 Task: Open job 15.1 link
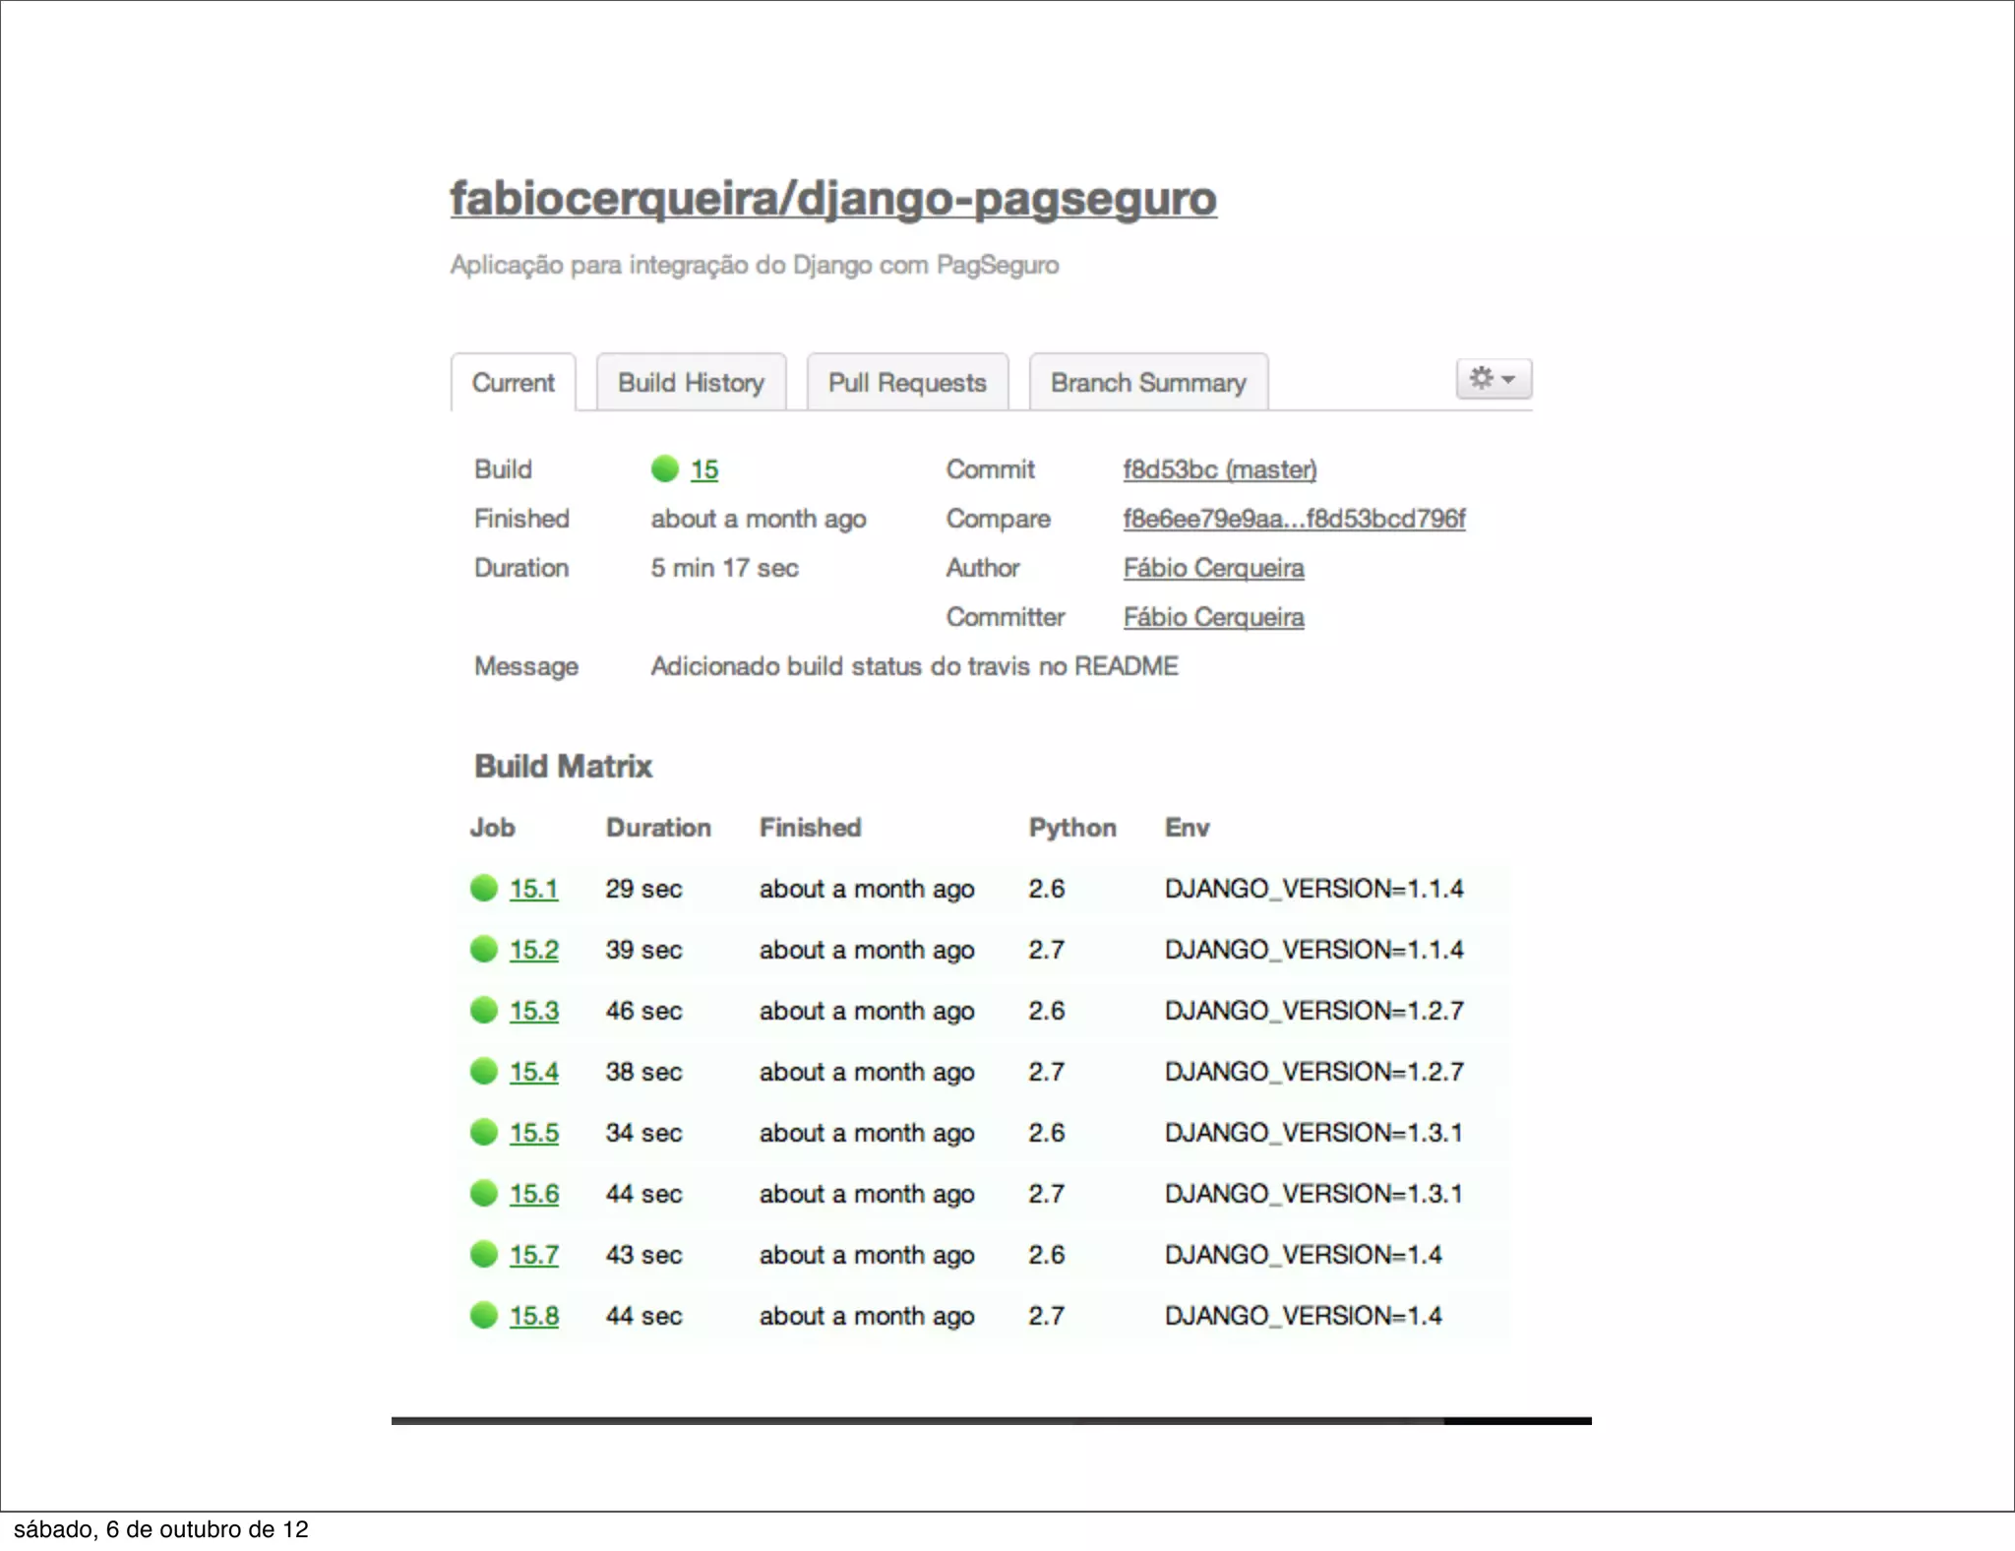(x=534, y=889)
